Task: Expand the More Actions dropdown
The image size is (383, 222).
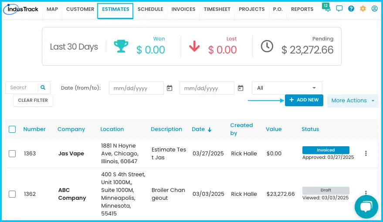Action: pos(352,101)
